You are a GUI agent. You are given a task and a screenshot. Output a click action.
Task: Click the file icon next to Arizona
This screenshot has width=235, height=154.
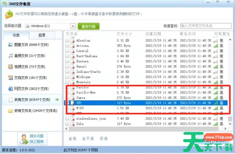coord(73,46)
